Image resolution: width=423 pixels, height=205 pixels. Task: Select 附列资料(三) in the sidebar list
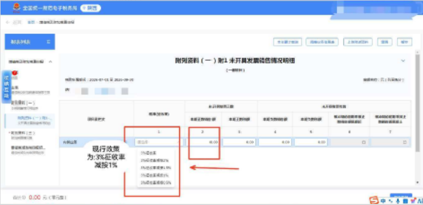click(x=25, y=135)
